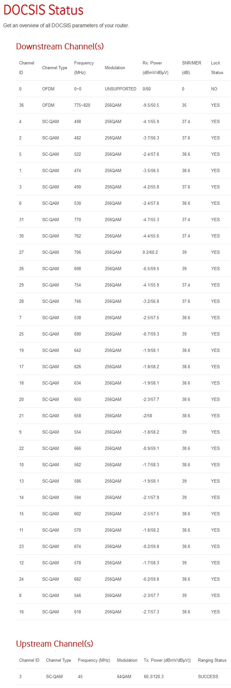231x688 pixels.
Task: Click the upstream frequency value 45
Action: [80, 676]
